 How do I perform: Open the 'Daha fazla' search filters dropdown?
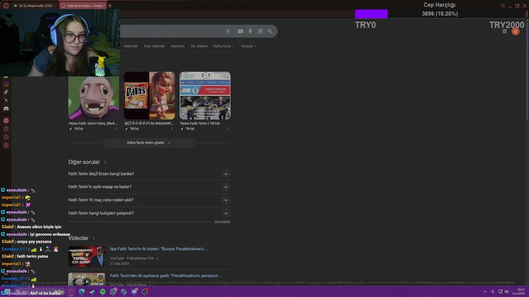[224, 46]
